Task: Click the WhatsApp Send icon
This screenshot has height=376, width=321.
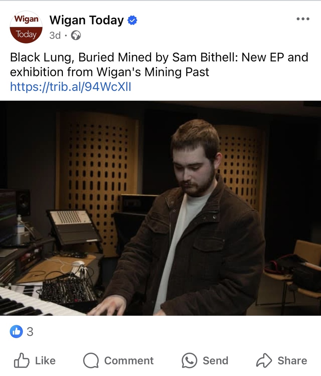Action: coord(189,360)
